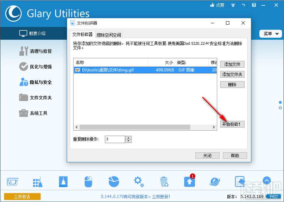Open the uninstaller trash icon
Viewport: 284px width, 202px height.
(x=164, y=181)
